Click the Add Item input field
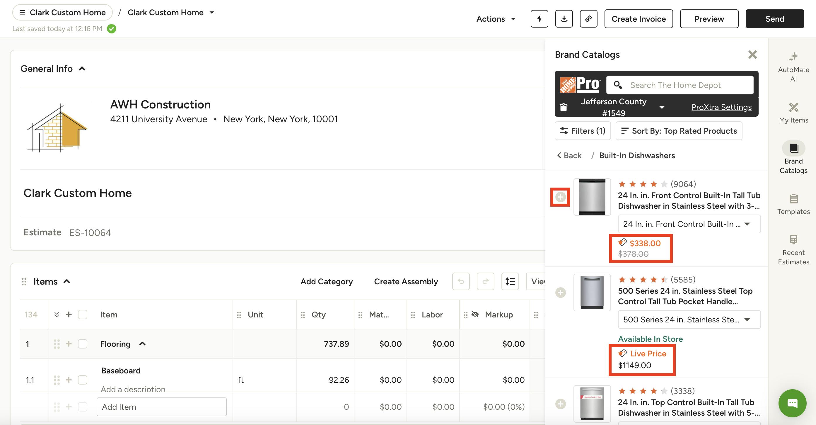This screenshot has height=425, width=816. (x=162, y=407)
